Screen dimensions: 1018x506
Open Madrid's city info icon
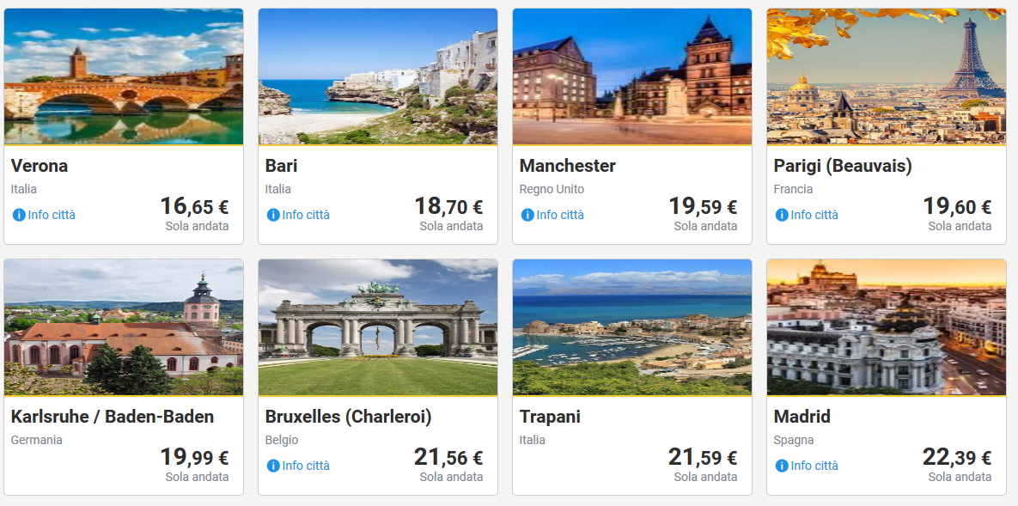[782, 466]
